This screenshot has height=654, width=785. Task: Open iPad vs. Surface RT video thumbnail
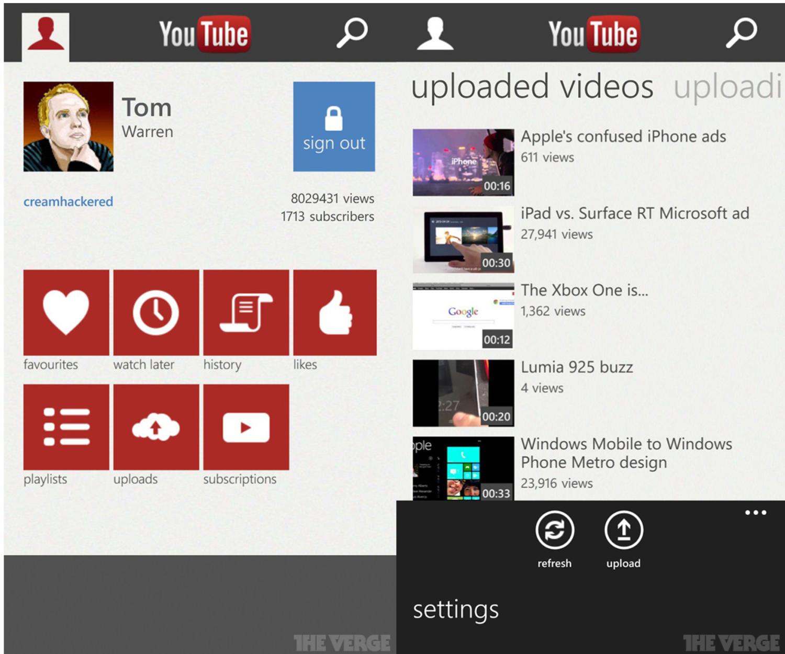(463, 239)
